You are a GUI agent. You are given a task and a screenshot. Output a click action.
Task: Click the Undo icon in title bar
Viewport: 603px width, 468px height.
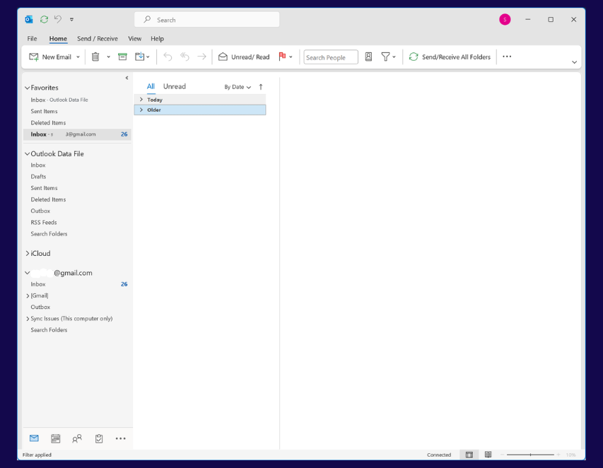[58, 19]
